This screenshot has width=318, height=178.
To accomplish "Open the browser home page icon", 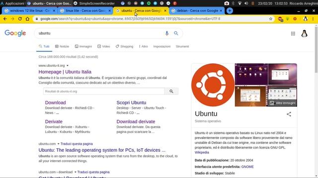I will (27, 19).
